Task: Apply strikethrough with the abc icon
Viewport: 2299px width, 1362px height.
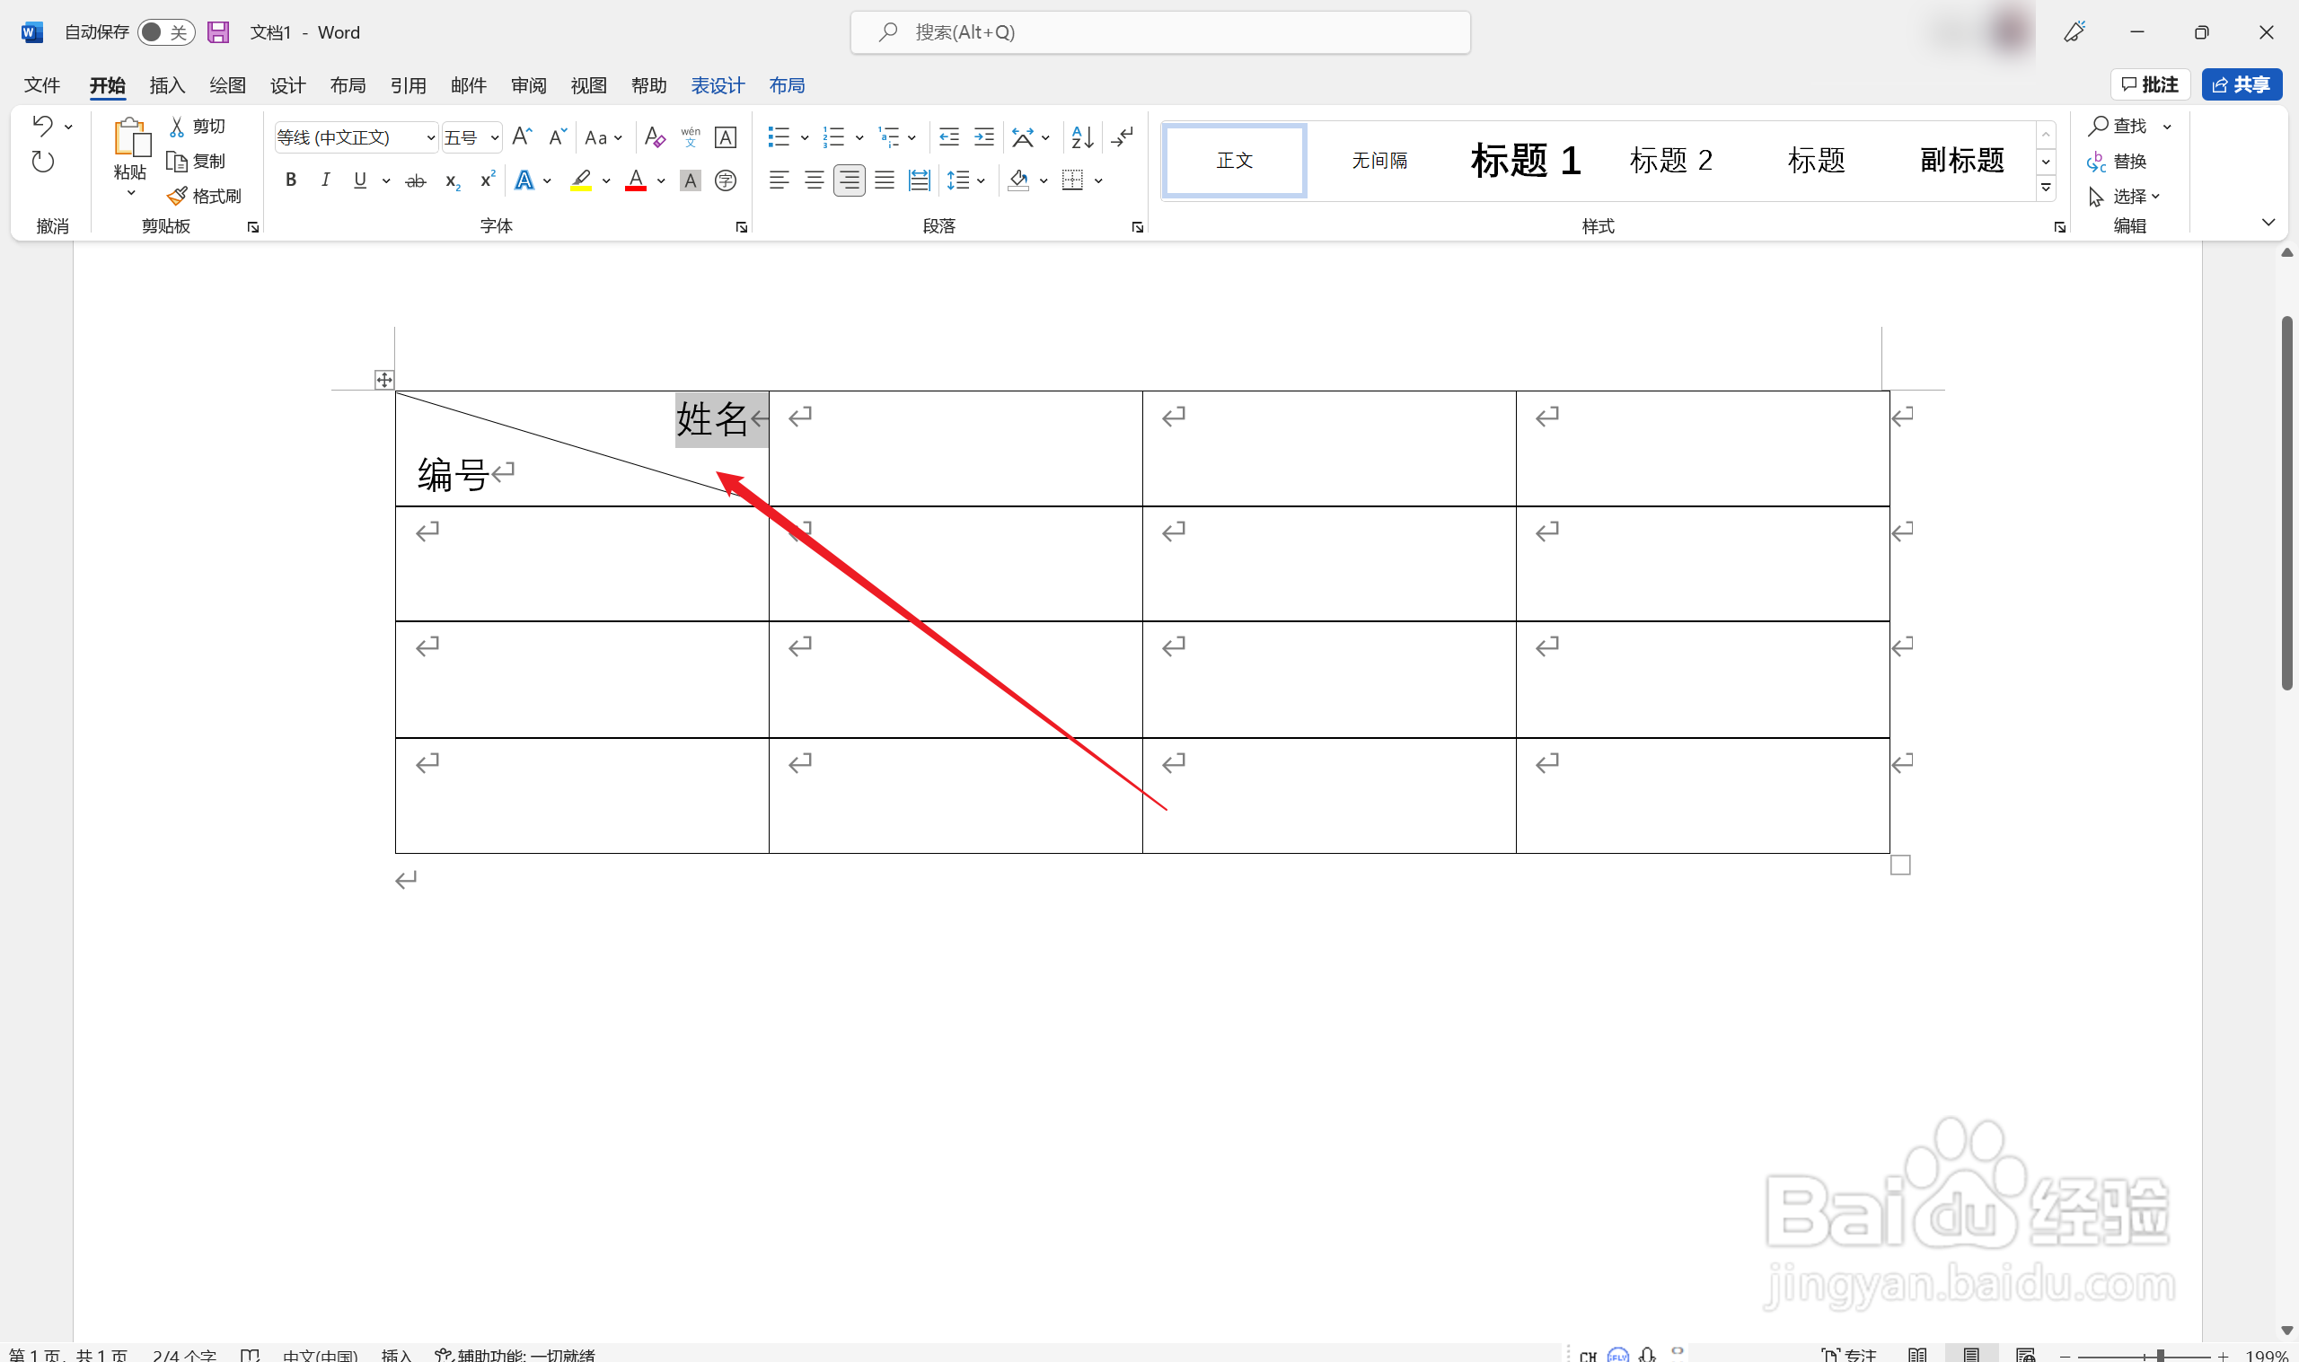Action: (x=416, y=180)
